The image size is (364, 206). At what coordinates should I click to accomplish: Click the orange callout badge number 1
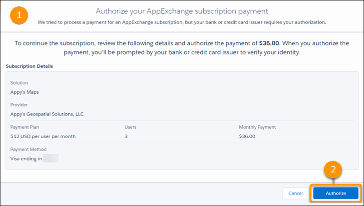tap(19, 15)
